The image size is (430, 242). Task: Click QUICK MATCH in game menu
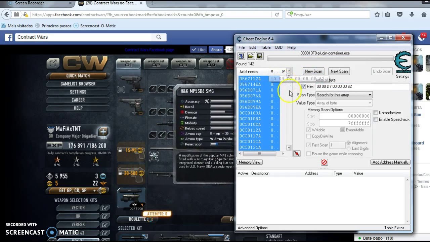tap(78, 76)
